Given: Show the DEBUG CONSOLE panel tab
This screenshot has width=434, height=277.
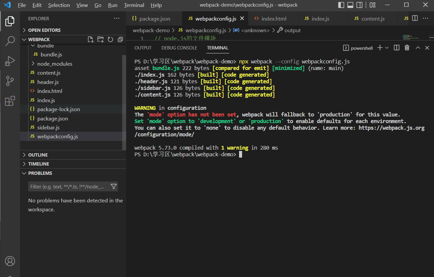Looking at the screenshot, I should (179, 48).
